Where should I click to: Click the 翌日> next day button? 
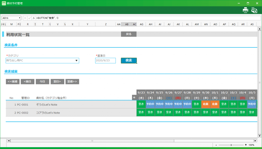57,81
